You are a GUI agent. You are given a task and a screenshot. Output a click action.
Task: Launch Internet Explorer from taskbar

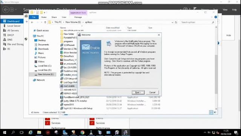(31, 133)
